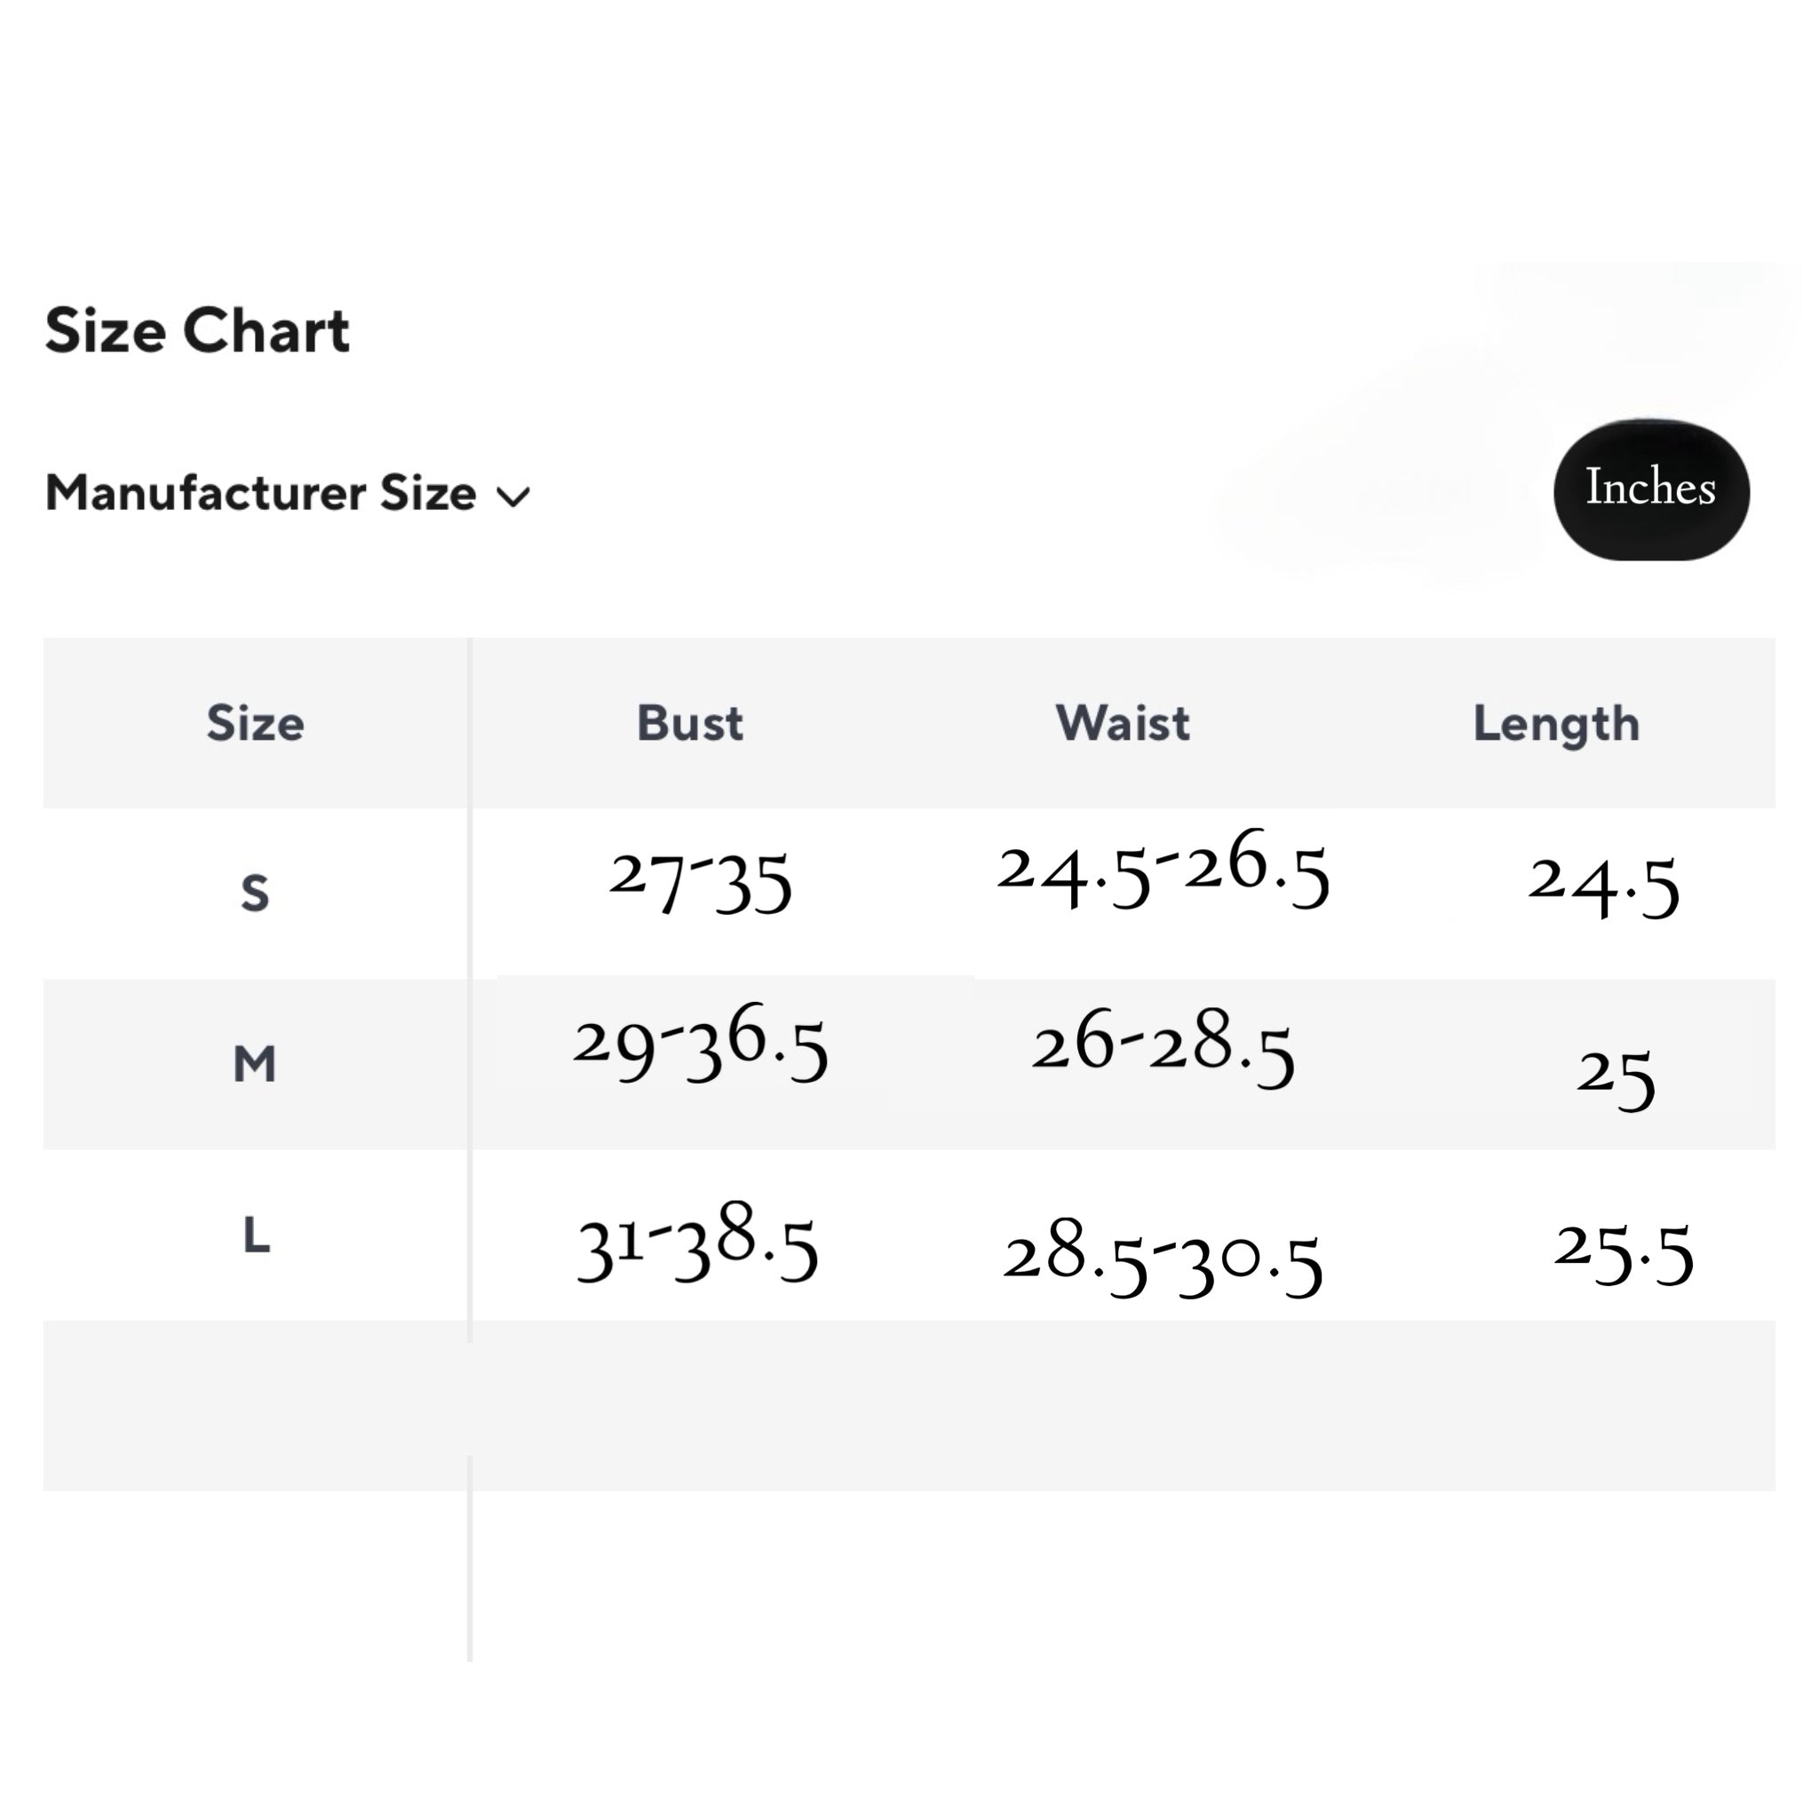
Task: Click the medium length value 25
Action: point(1616,1078)
